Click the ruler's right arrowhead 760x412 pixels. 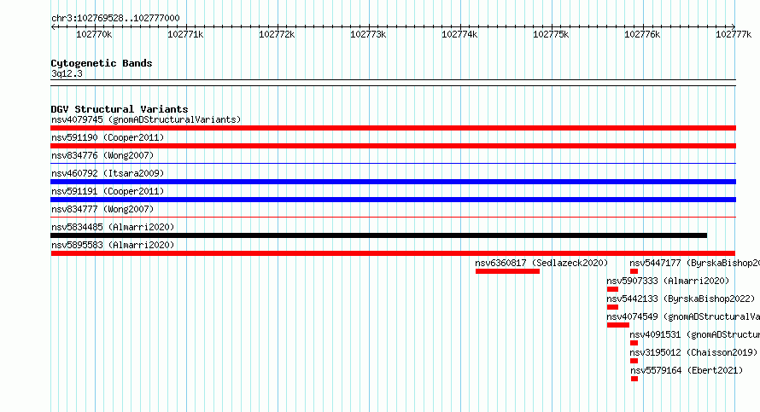click(734, 26)
